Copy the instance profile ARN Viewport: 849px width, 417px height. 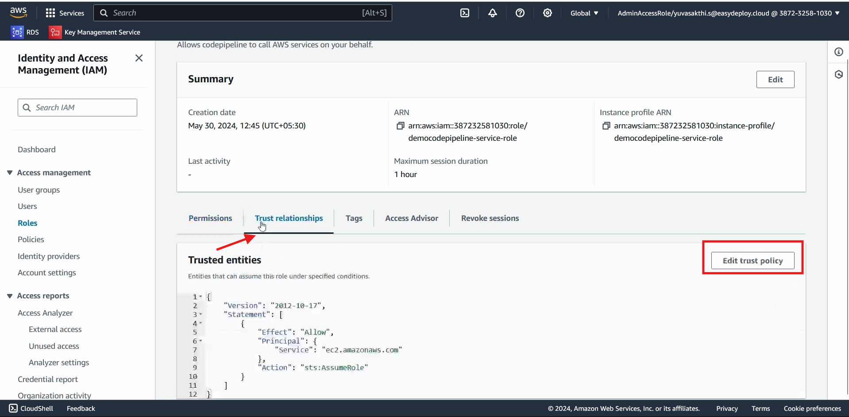click(606, 126)
